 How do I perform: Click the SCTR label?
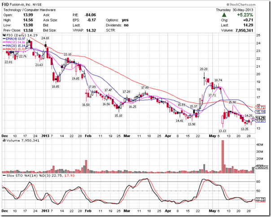point(111,30)
